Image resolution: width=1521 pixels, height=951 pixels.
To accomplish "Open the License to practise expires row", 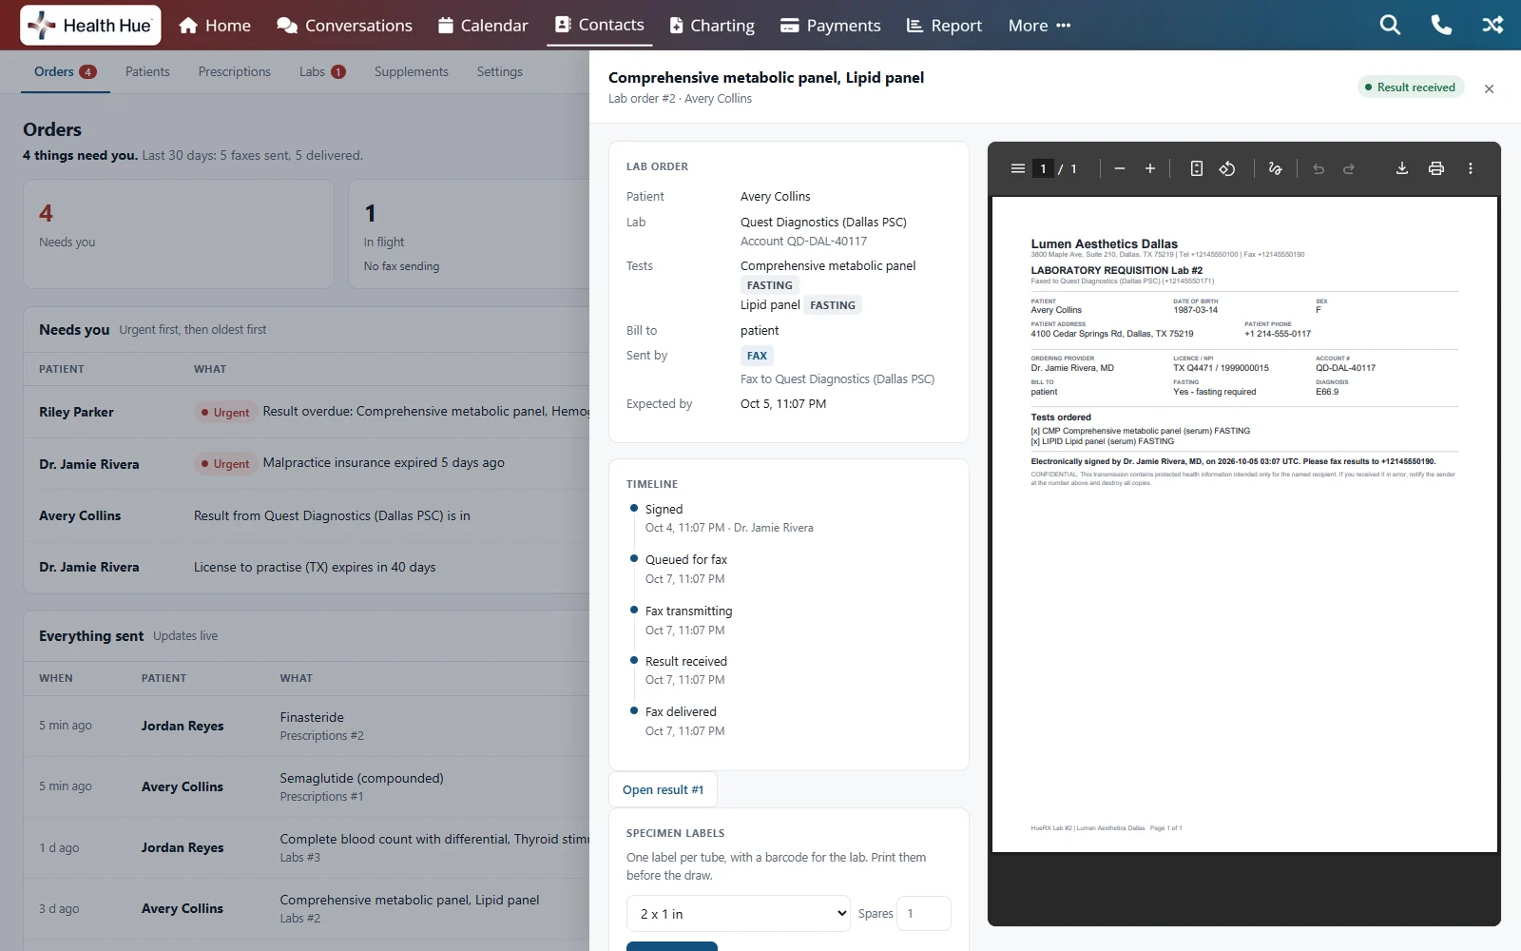I will [x=307, y=567].
